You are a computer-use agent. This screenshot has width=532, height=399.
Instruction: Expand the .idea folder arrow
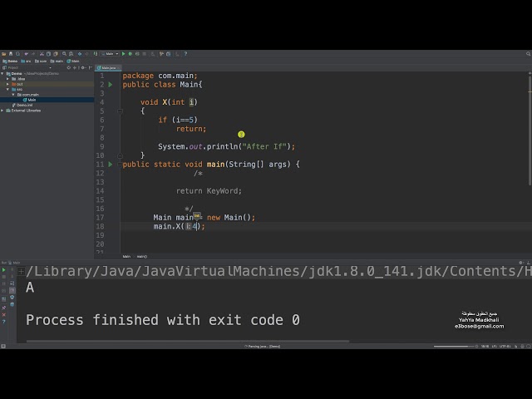pos(7,79)
